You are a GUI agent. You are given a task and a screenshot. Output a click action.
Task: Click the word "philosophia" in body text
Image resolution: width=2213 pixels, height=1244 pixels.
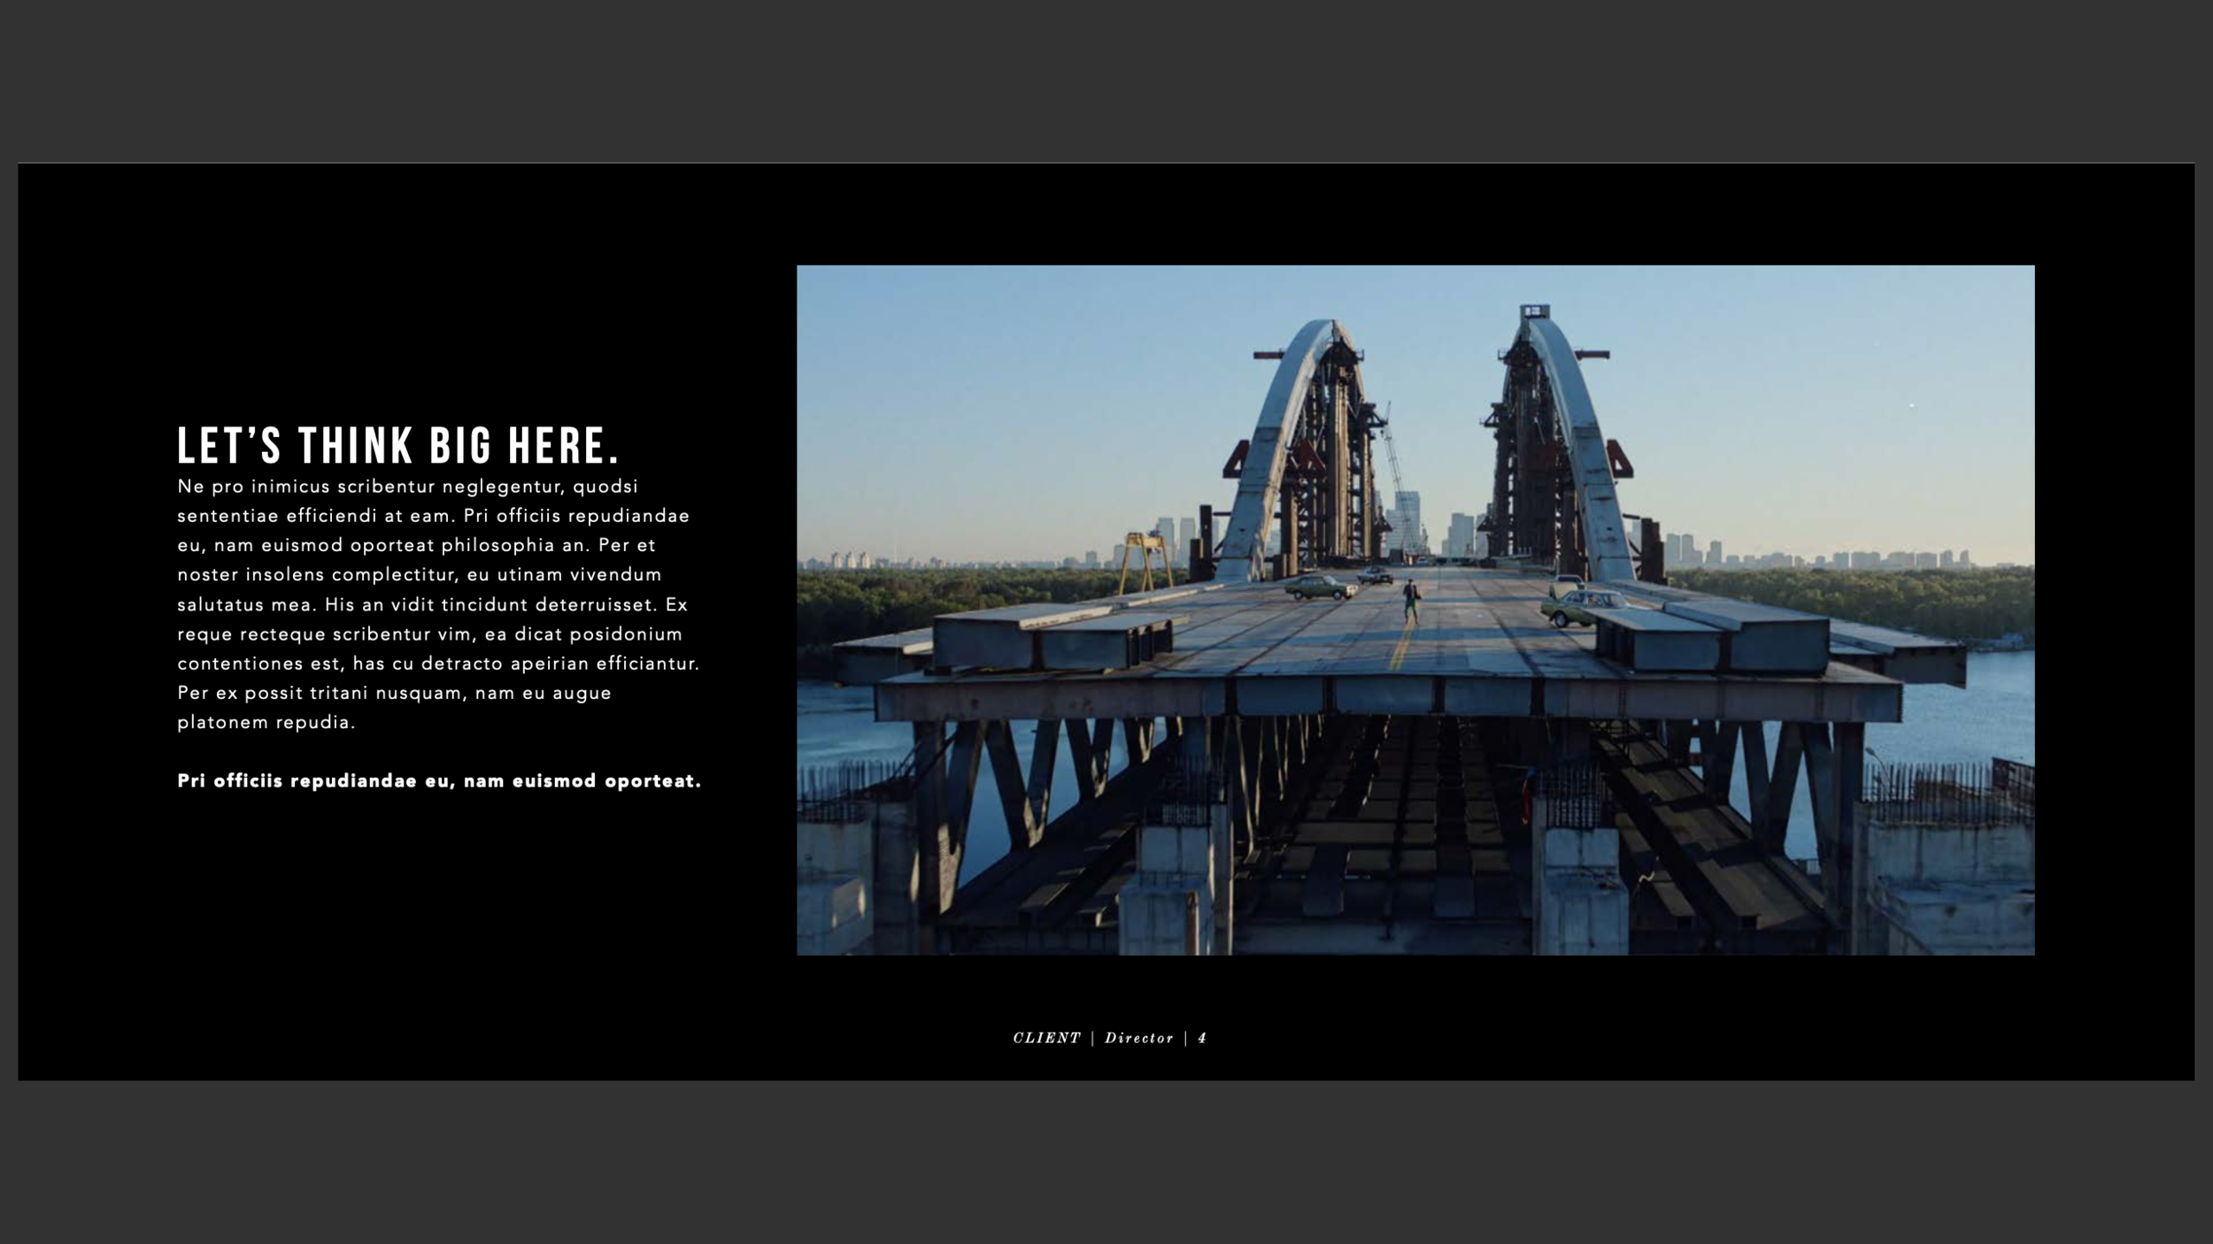(x=497, y=545)
